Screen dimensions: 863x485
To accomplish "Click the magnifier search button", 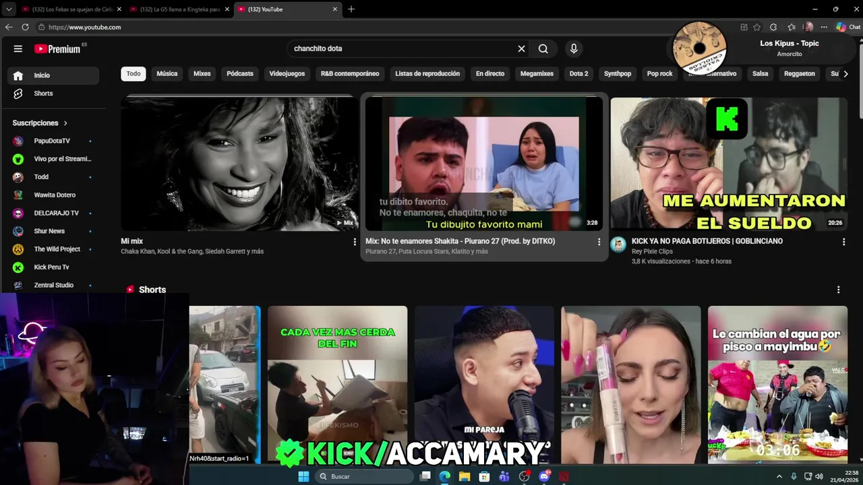I will click(x=543, y=48).
